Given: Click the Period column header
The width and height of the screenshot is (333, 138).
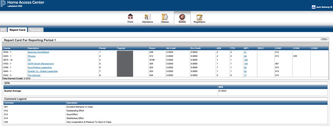Looking at the screenshot, I should coord(107,48).
